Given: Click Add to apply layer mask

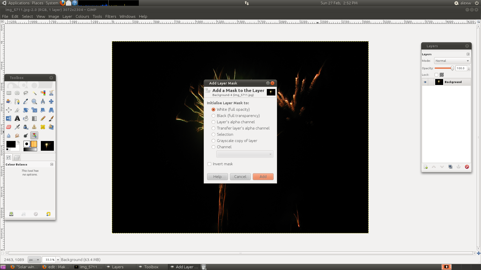Looking at the screenshot, I should [x=263, y=176].
